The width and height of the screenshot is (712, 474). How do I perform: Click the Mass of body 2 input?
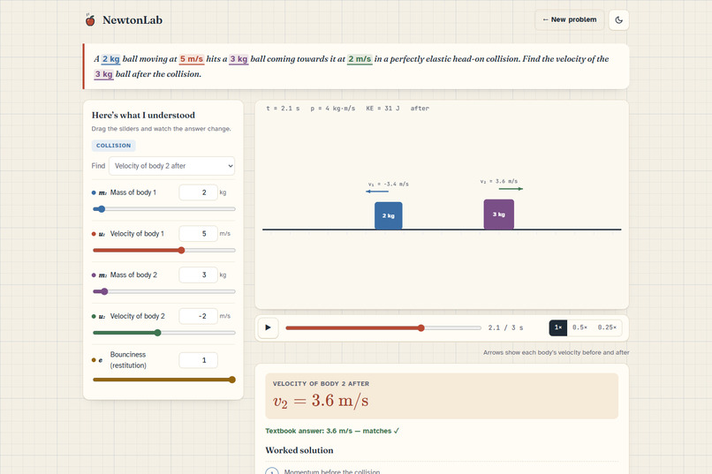(198, 275)
